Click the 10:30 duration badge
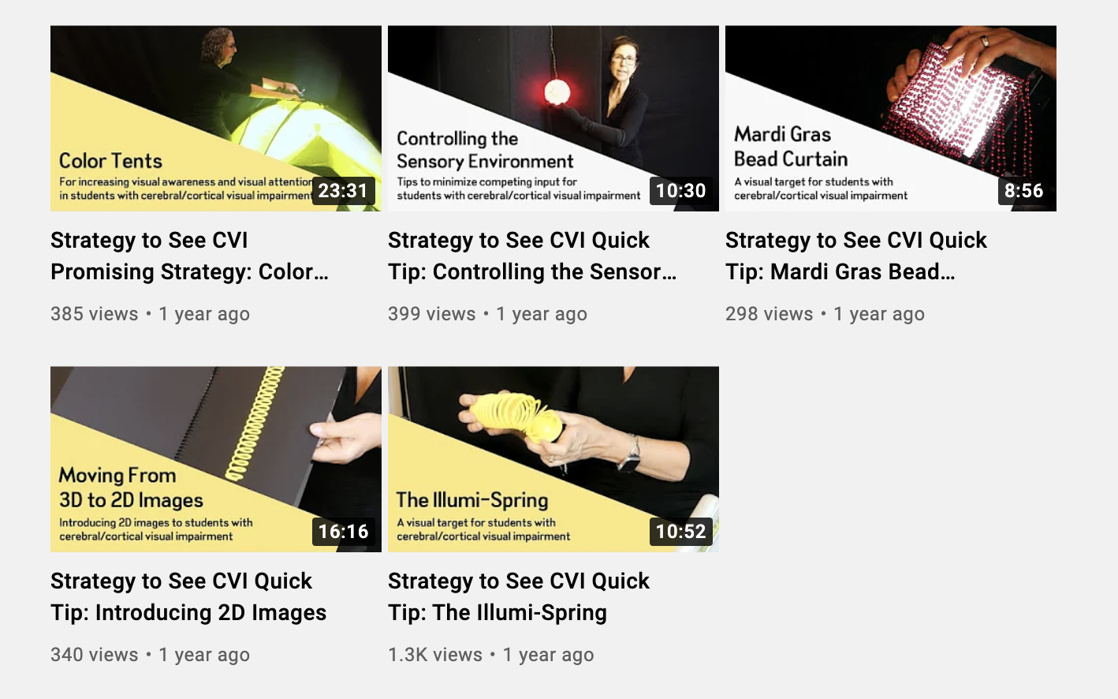Screen dimensions: 1118x699 [680, 191]
